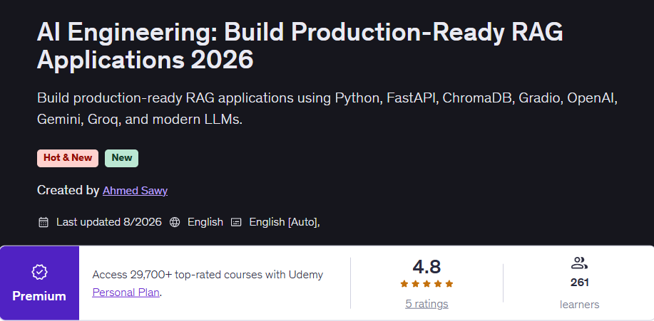Click the five-star rating row

point(426,284)
